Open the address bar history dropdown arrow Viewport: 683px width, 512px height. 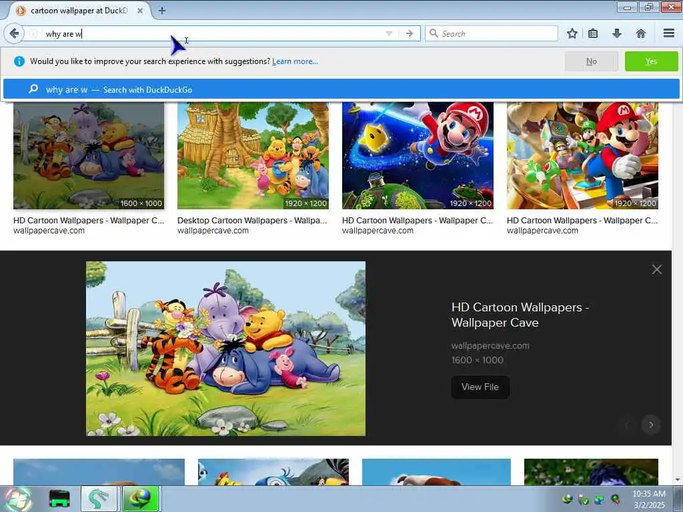point(389,33)
